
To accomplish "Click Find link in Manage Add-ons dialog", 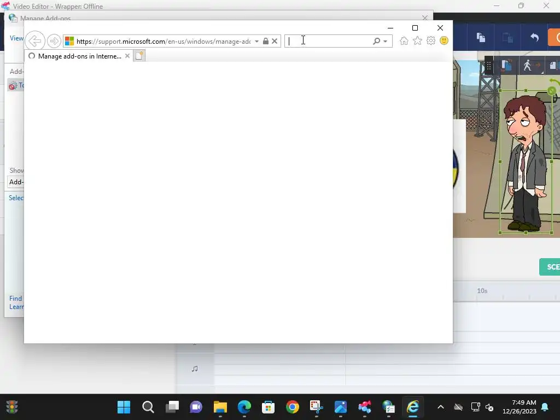I will click(16, 299).
